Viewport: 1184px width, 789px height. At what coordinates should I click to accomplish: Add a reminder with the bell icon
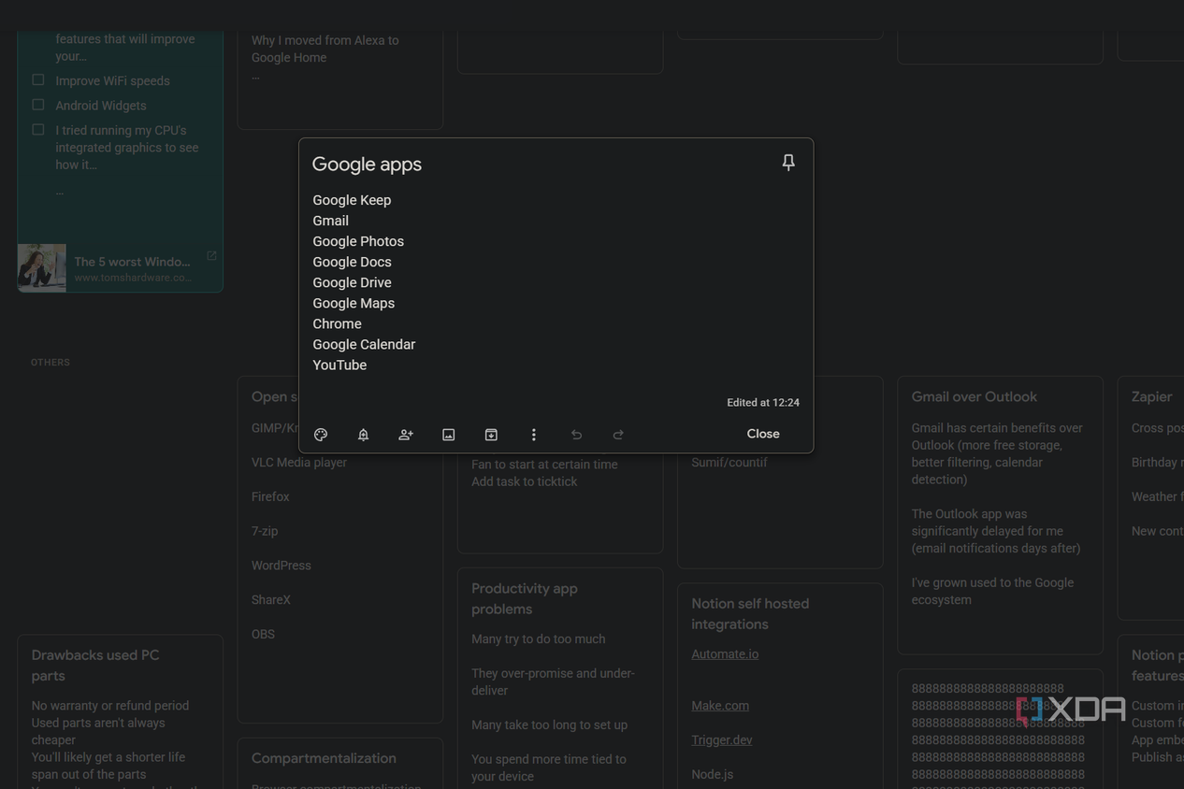(363, 435)
